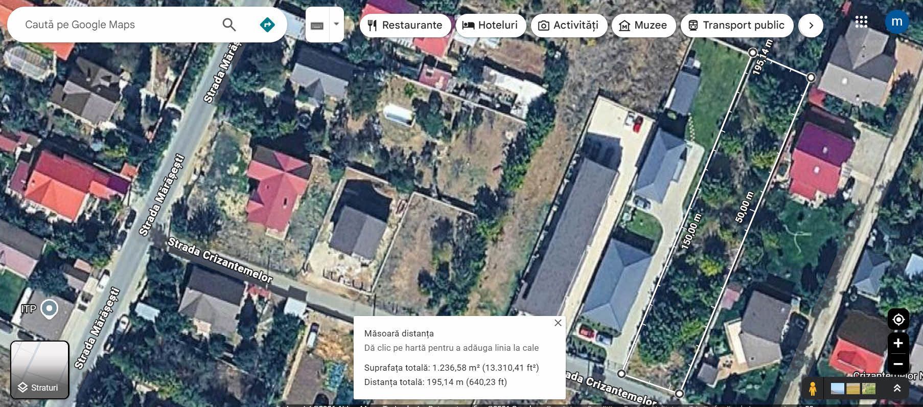The height and width of the screenshot is (407, 923).
Task: Click the 150,00 m line label
Action: click(x=690, y=232)
